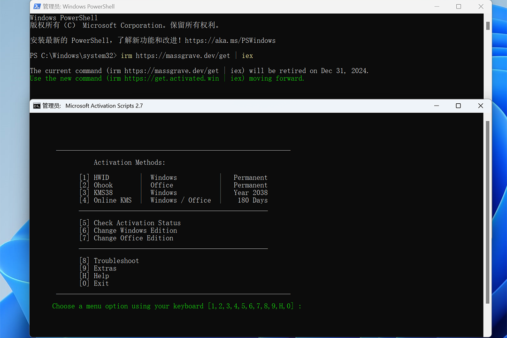Click 'Permanent' in the HWID row
Image resolution: width=507 pixels, height=338 pixels.
251,177
